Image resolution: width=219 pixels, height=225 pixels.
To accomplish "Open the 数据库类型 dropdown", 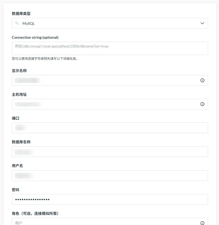I will click(110, 23).
